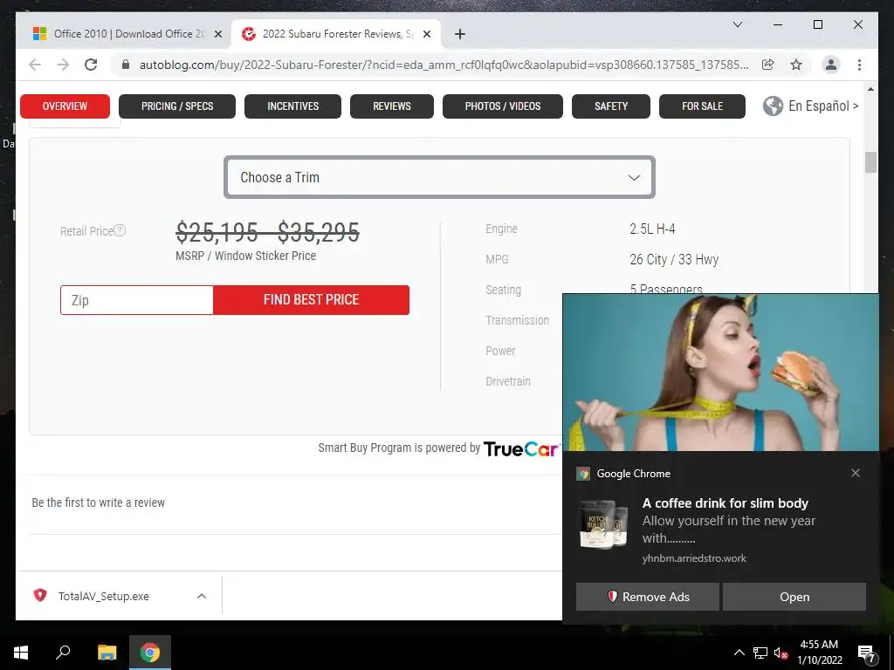Click the scrollbar up arrow
This screenshot has height=670, width=894.
point(870,90)
